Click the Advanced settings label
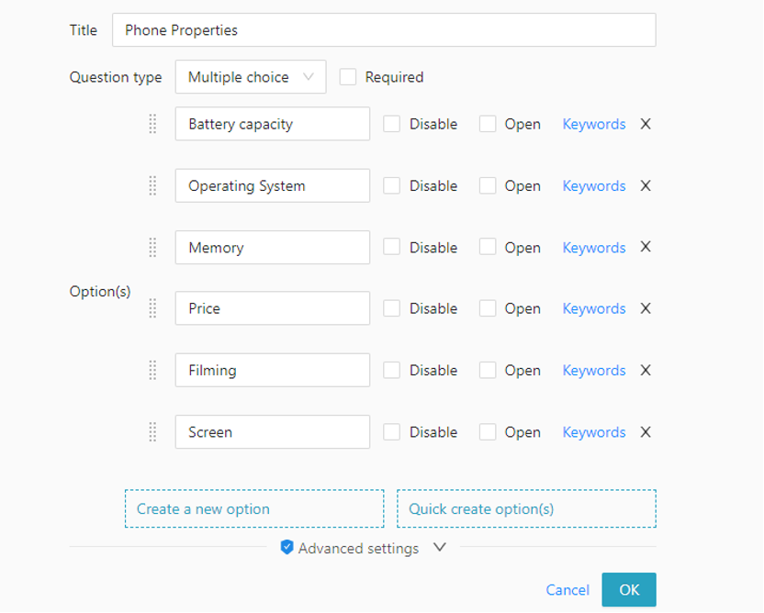This screenshot has height=613, width=764. click(x=359, y=548)
